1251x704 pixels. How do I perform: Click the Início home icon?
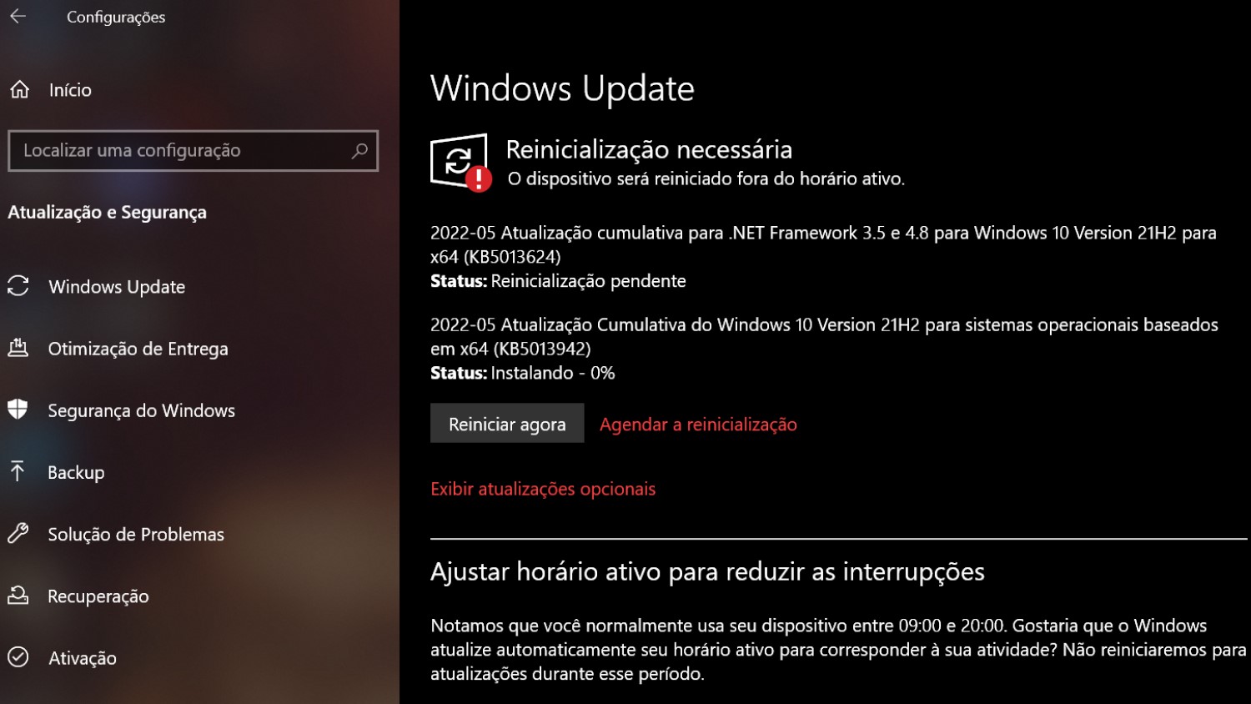[x=19, y=89]
